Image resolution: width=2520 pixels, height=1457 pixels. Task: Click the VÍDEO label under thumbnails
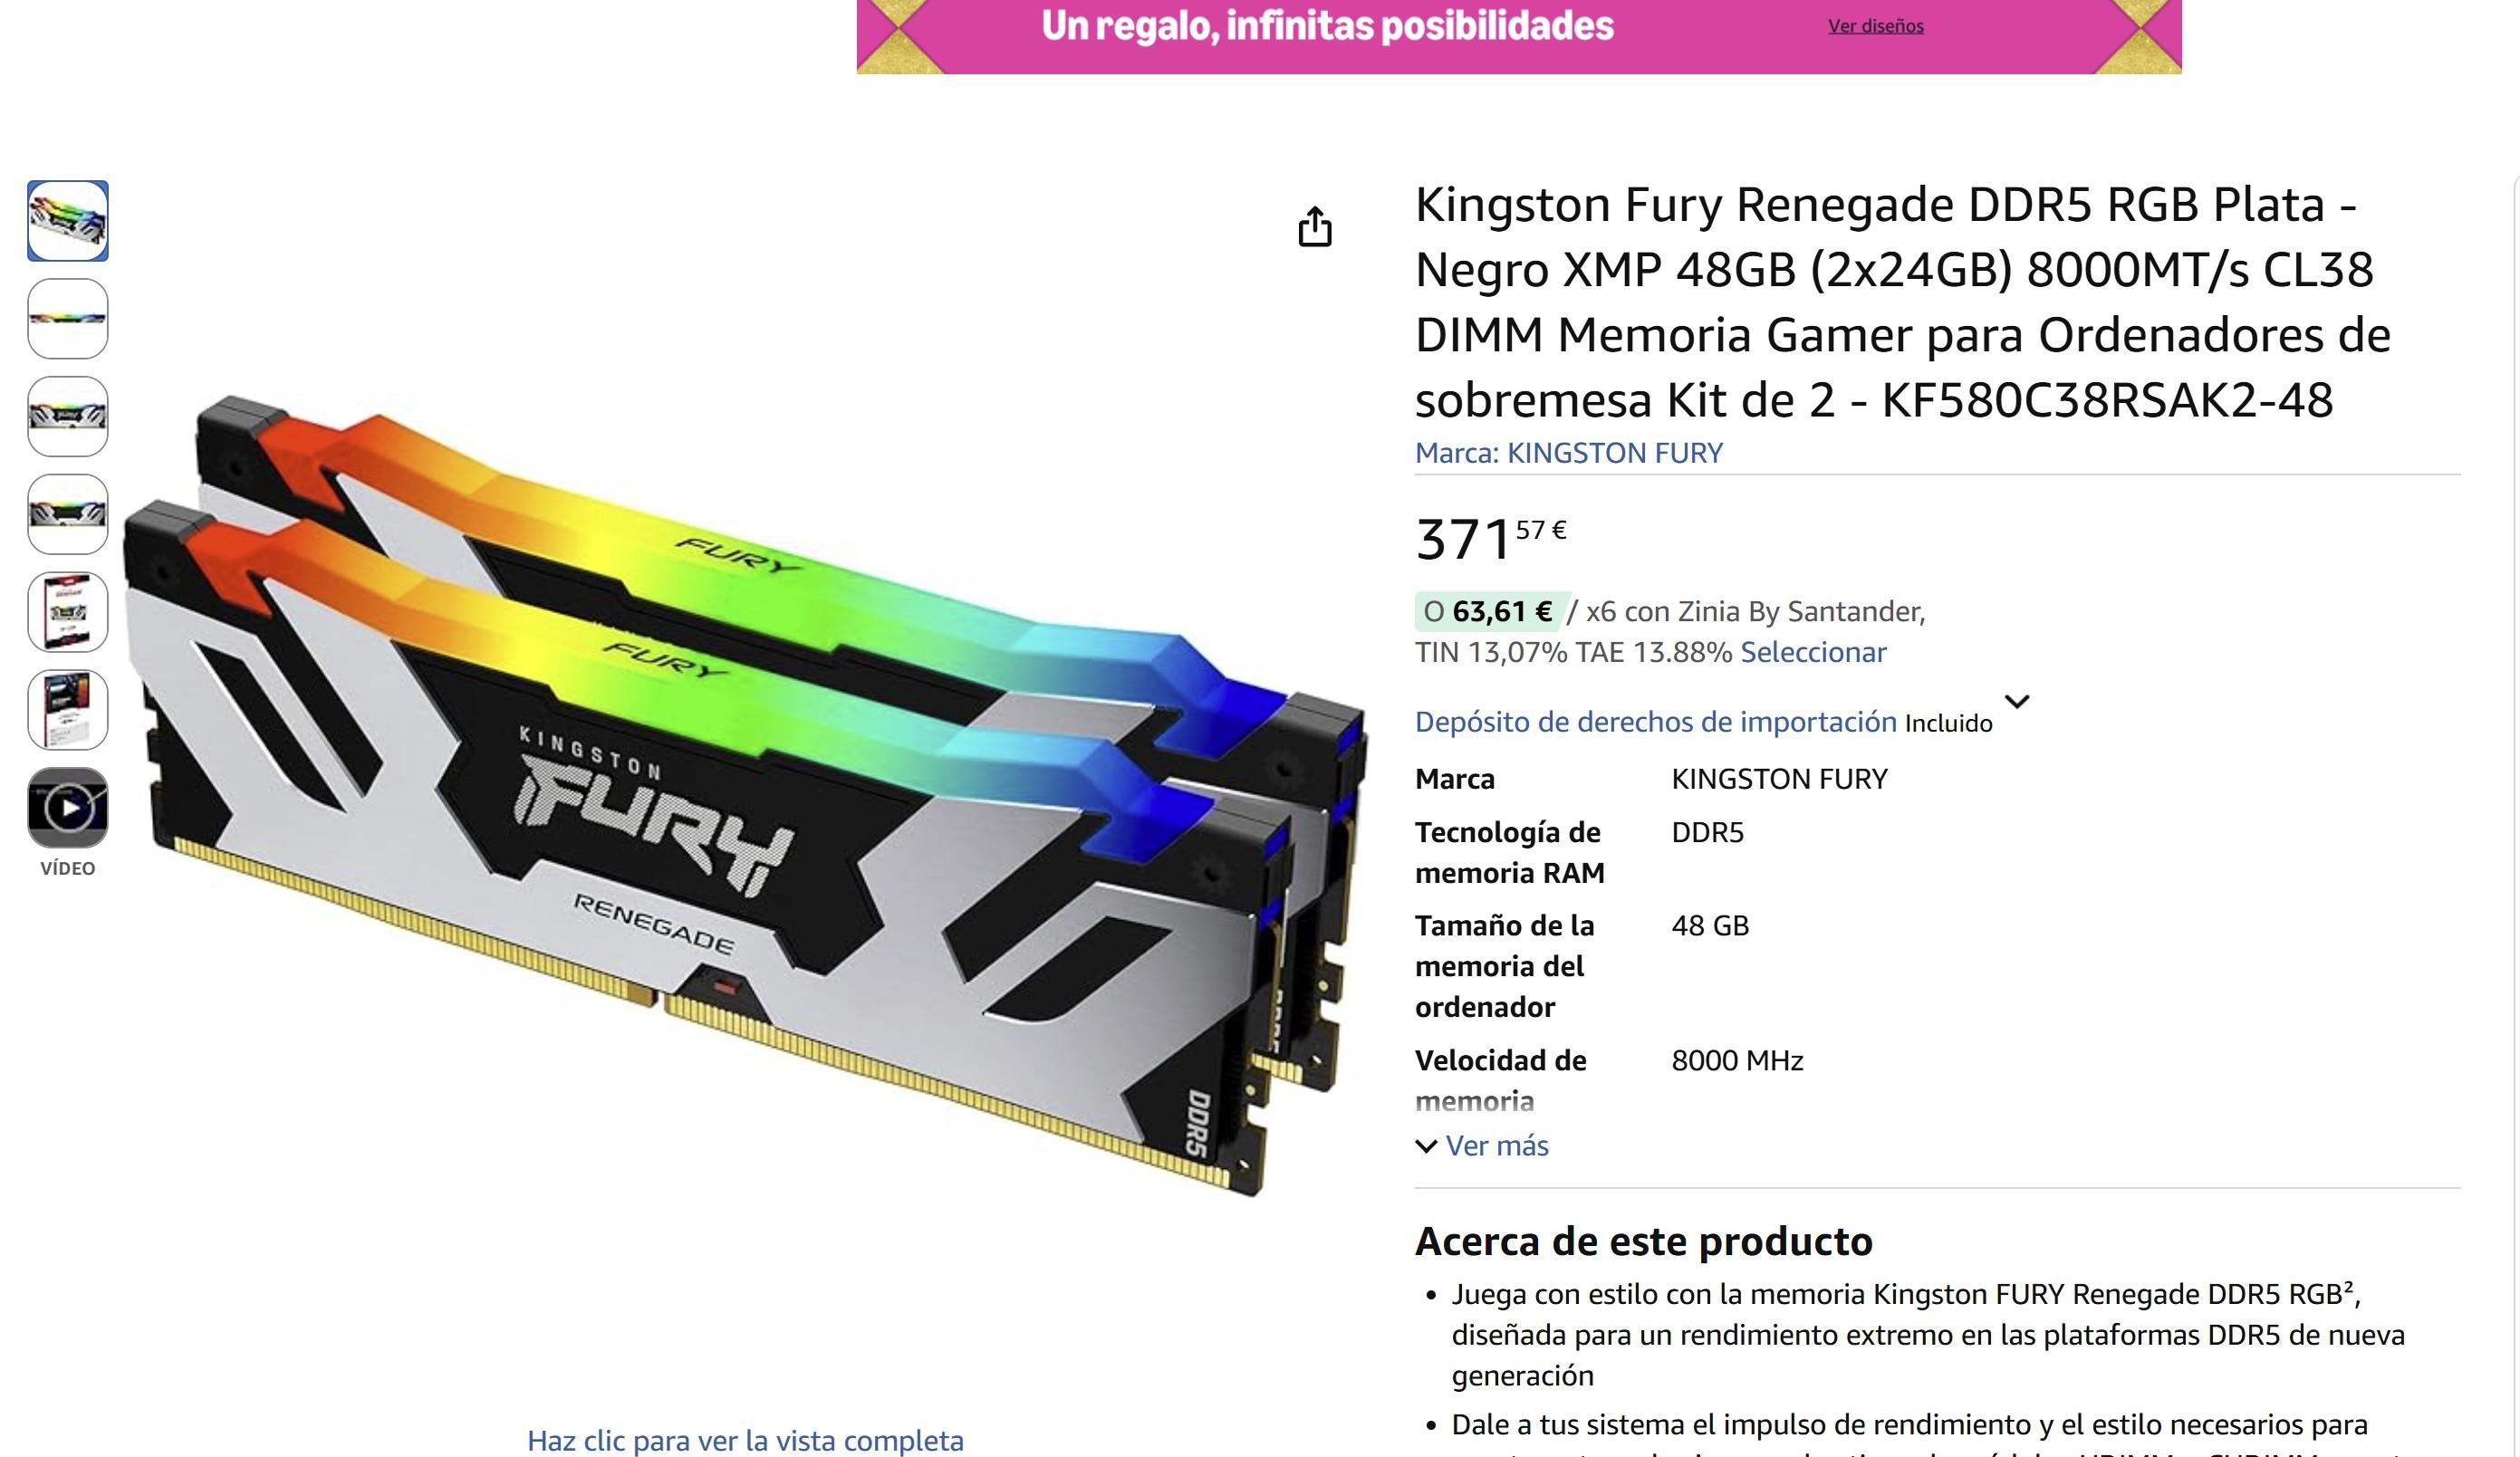(68, 868)
